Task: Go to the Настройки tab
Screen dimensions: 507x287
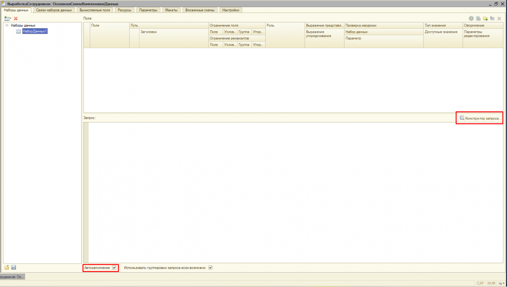Action: (231, 10)
